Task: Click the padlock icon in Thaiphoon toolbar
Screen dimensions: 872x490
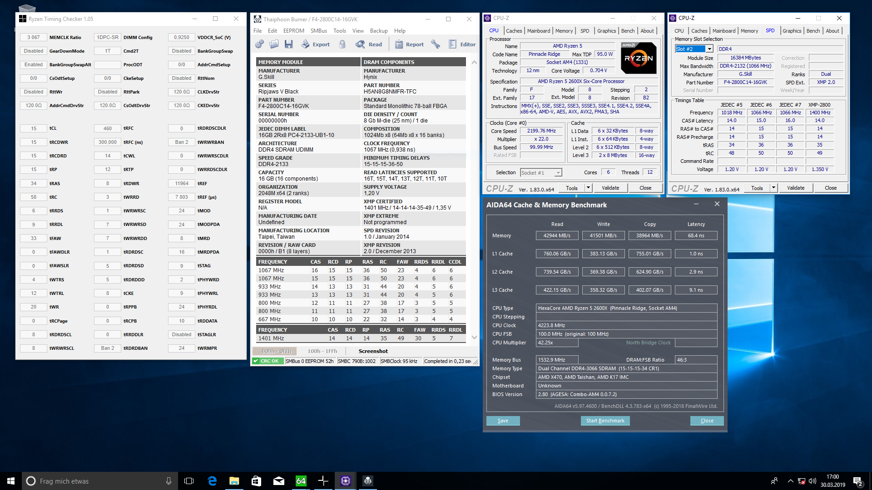Action: (342, 44)
